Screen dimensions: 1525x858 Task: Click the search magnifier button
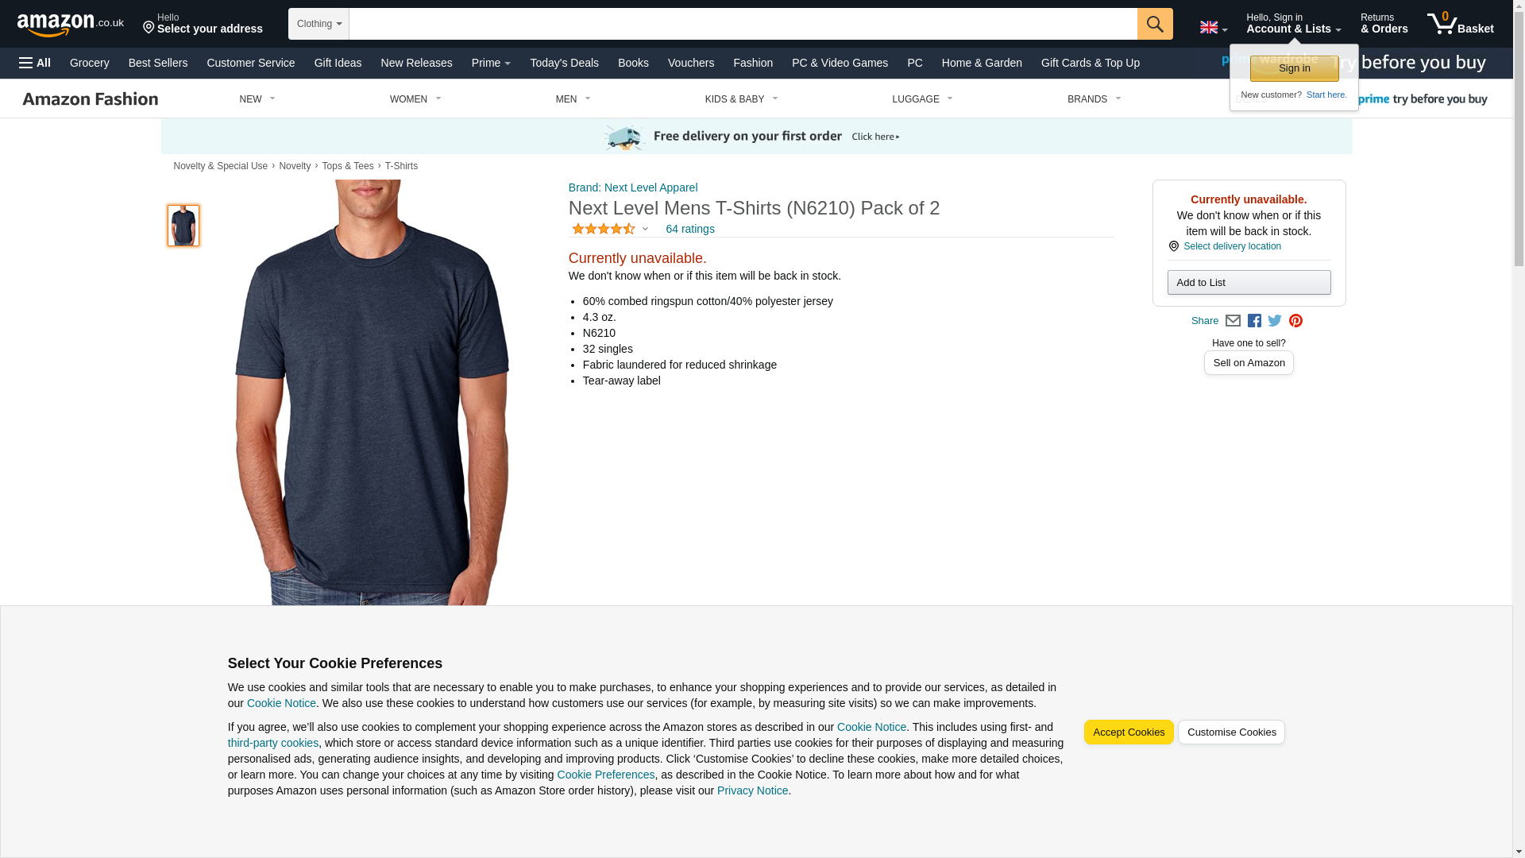tap(1155, 24)
